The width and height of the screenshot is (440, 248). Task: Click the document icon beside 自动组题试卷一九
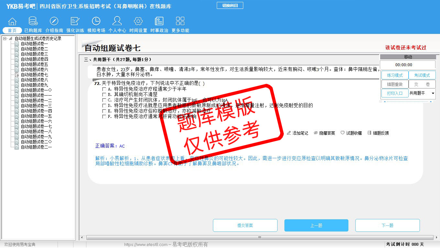17,137
